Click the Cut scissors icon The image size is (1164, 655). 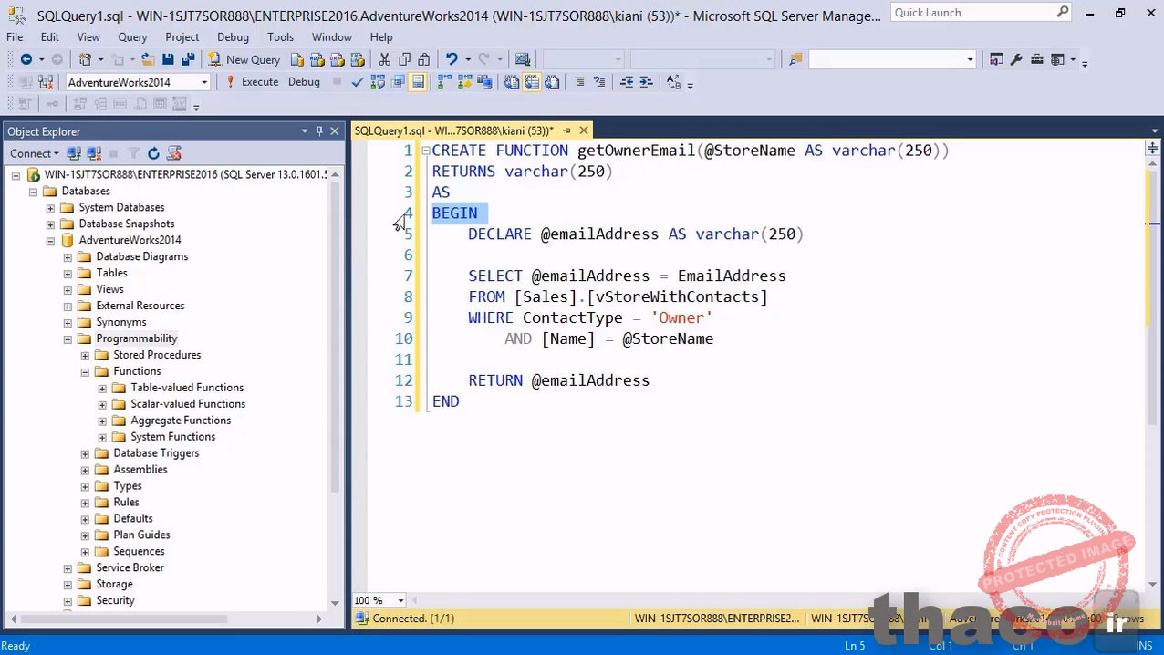pyautogui.click(x=384, y=59)
